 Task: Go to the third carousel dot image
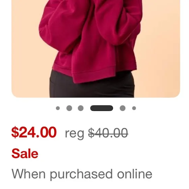point(81,108)
